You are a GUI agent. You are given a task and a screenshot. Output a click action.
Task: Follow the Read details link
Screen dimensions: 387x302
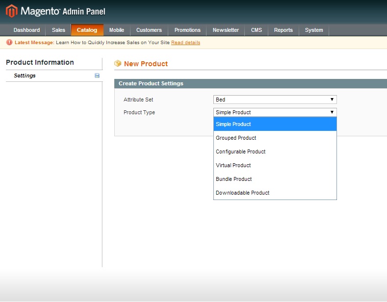[x=185, y=43]
